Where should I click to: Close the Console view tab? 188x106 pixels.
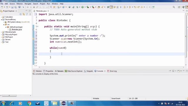click(x=105, y=71)
